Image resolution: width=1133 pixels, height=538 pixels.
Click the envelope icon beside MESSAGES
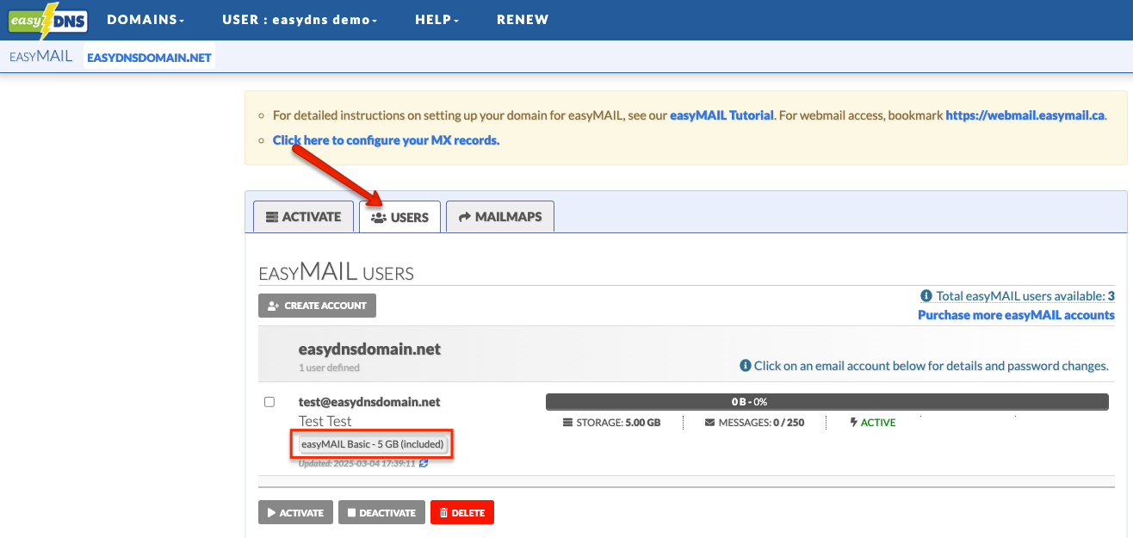[710, 423]
